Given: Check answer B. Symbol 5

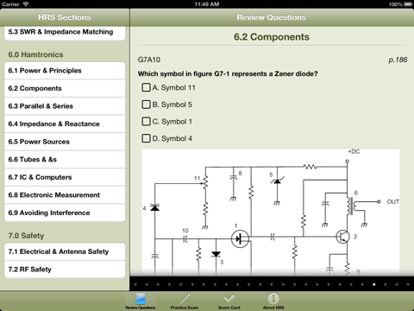Looking at the screenshot, I should pos(146,105).
